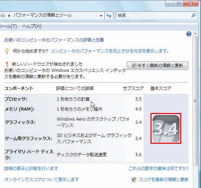Click the orange exclamation warning icon
The image size is (201, 188).
pos(7,64)
